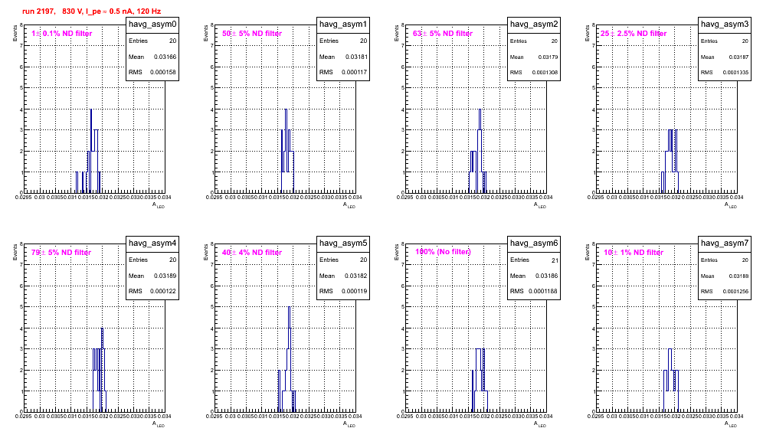
Task: Click the '50± 5% ND filter' label
Action: point(252,34)
